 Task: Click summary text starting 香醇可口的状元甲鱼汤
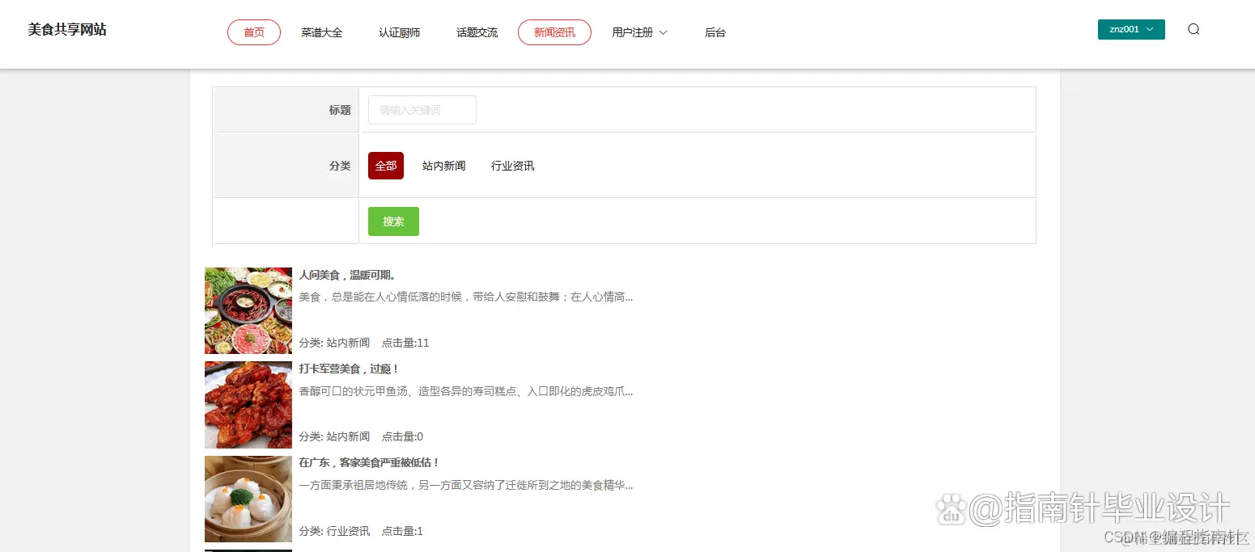click(x=466, y=391)
